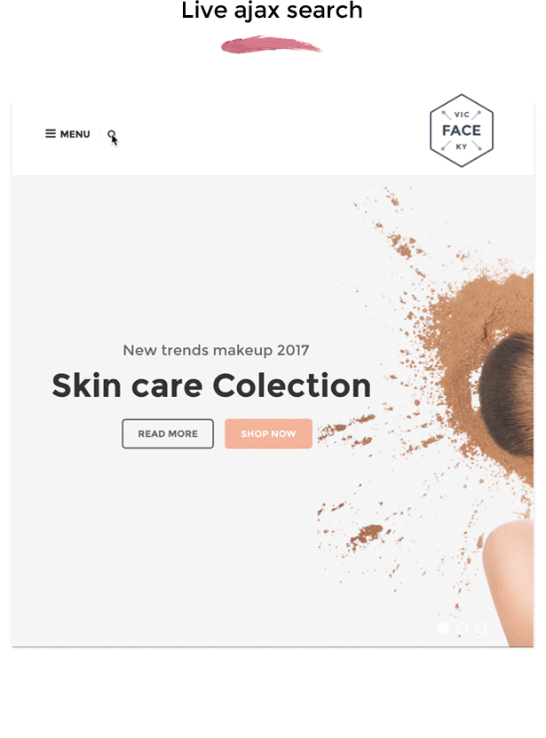Click the orange SHOP NOW button
The width and height of the screenshot is (546, 738).
pyautogui.click(x=268, y=433)
